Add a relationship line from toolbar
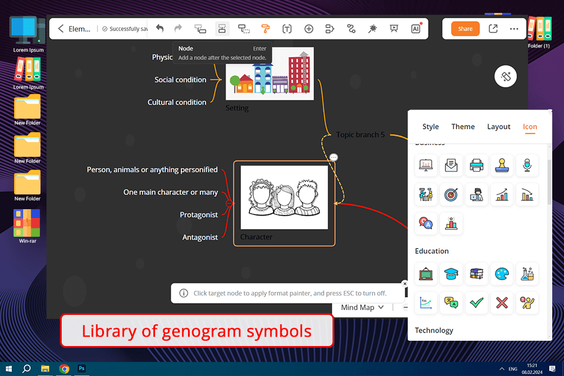This screenshot has height=376, width=564. 351,29
